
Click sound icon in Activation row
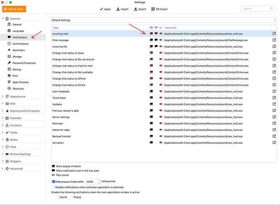point(161,143)
